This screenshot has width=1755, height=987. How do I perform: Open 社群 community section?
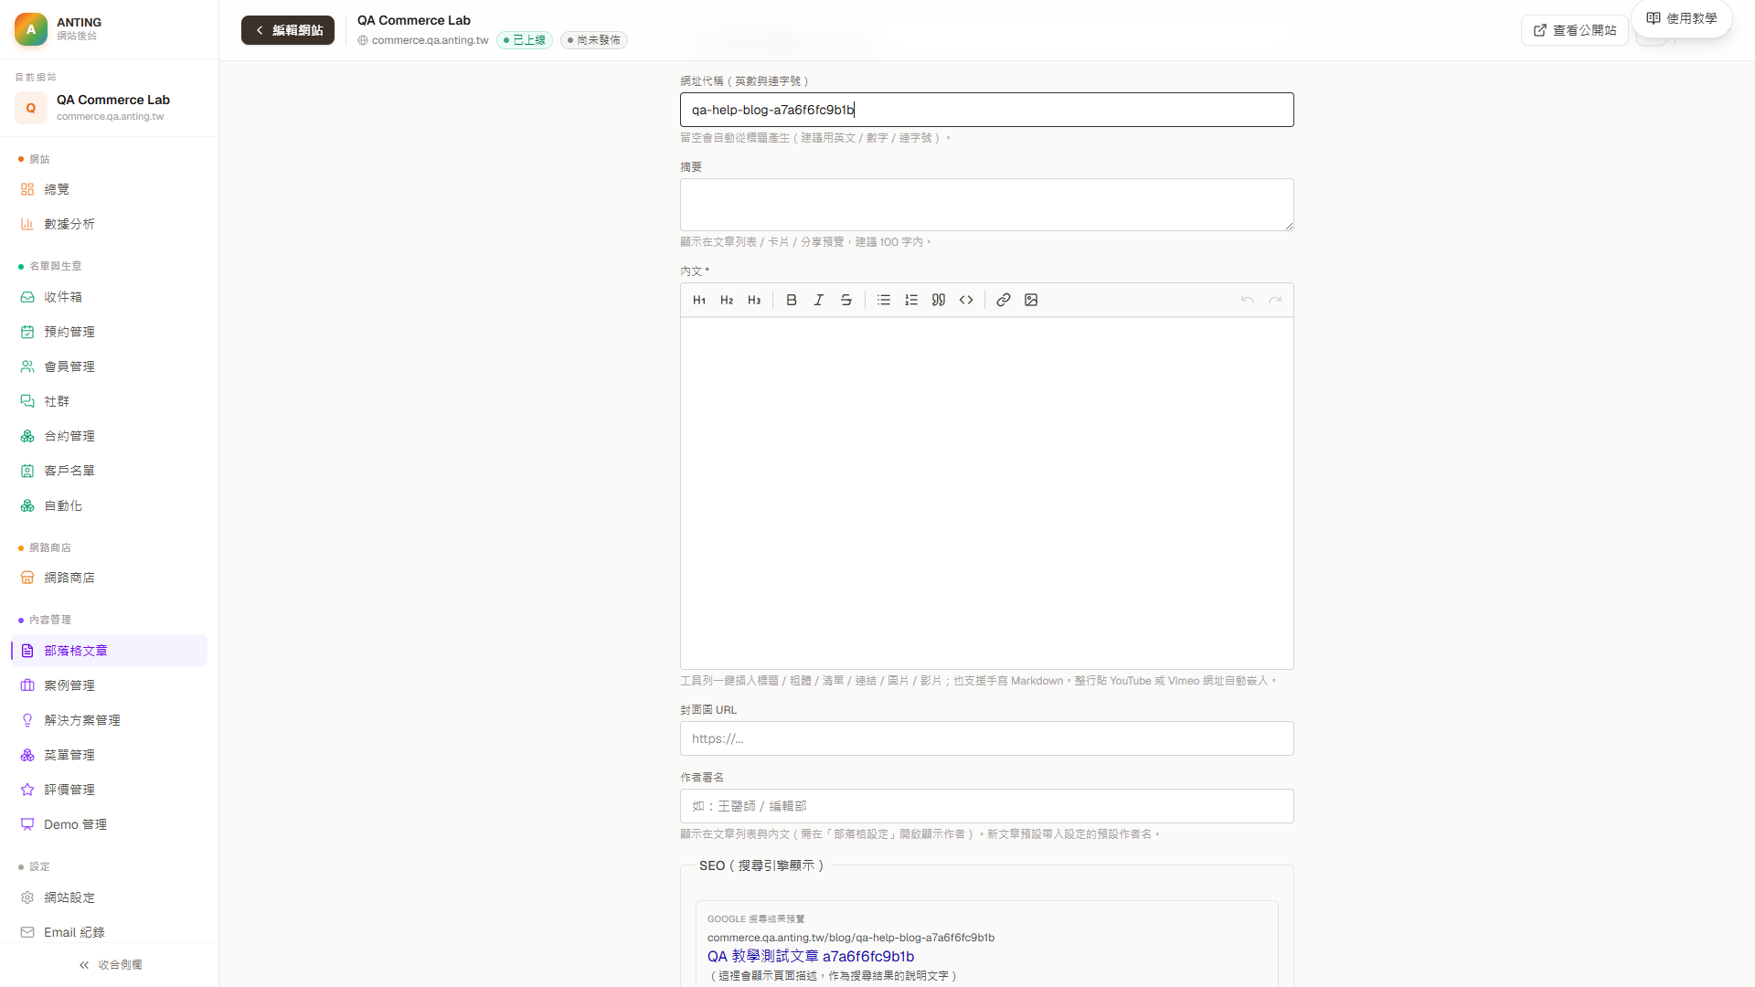(x=110, y=401)
